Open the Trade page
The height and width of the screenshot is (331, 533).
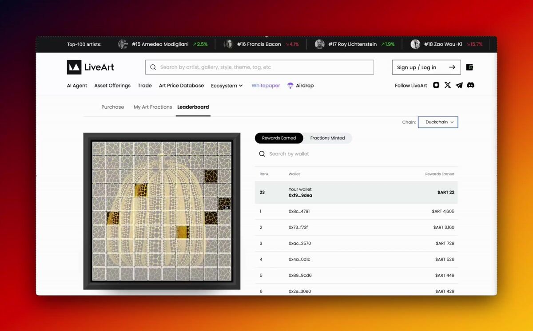point(145,86)
